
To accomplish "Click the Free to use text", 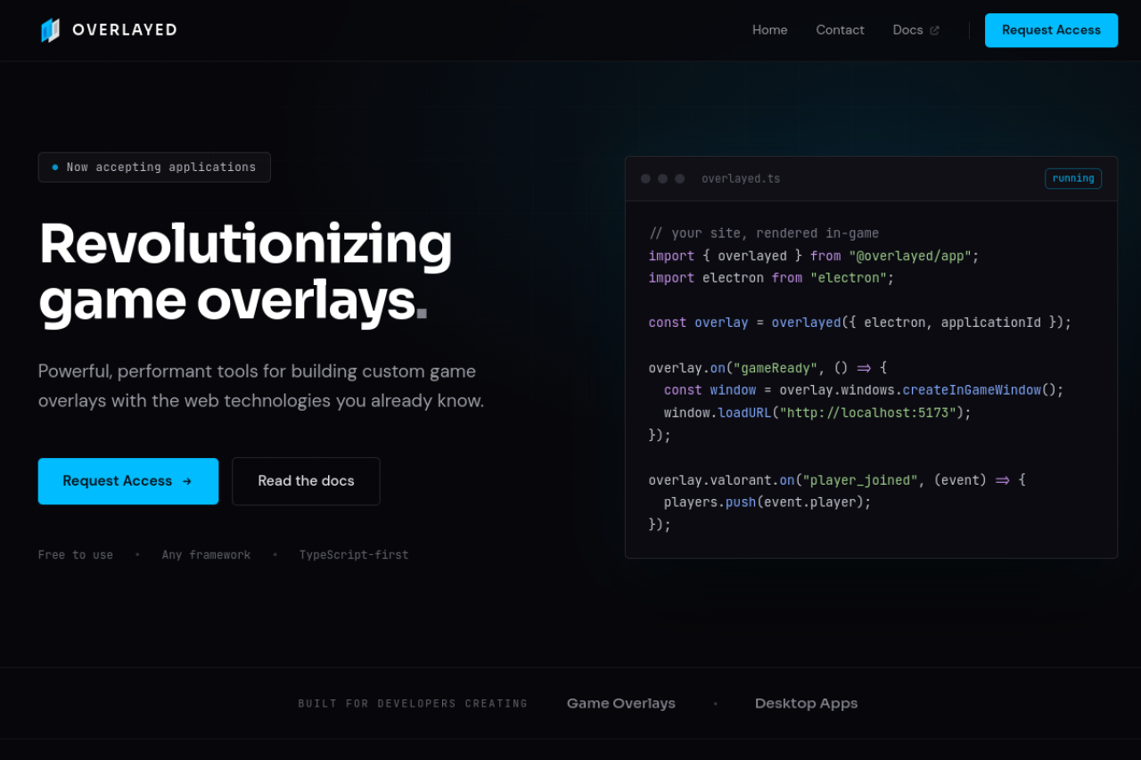I will 76,555.
